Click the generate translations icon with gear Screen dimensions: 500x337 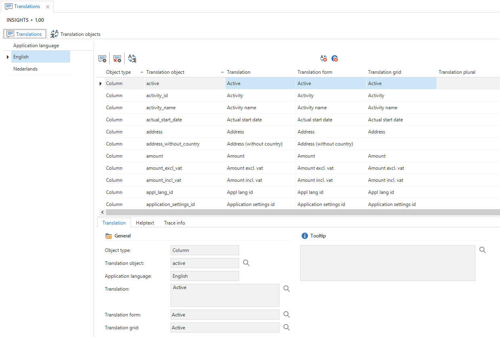(x=102, y=59)
